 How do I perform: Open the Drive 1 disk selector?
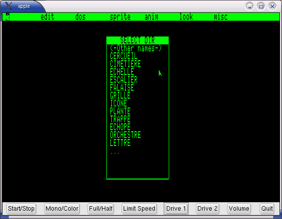coord(176,209)
